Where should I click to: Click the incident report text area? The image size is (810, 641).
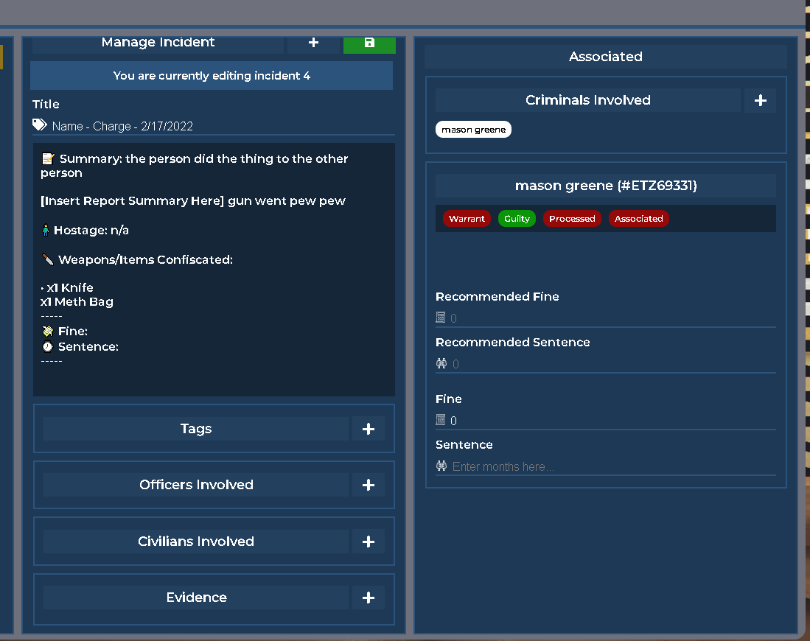pyautogui.click(x=214, y=270)
